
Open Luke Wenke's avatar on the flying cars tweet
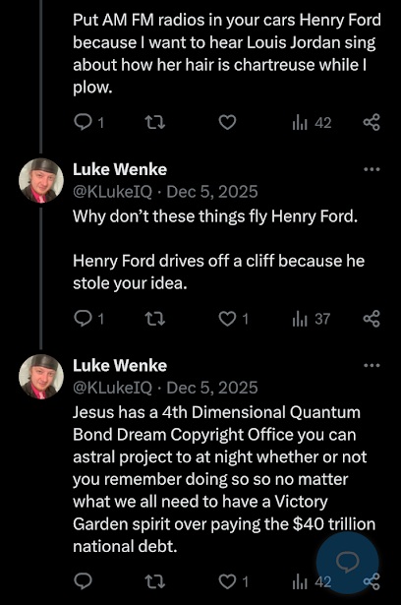point(41,180)
